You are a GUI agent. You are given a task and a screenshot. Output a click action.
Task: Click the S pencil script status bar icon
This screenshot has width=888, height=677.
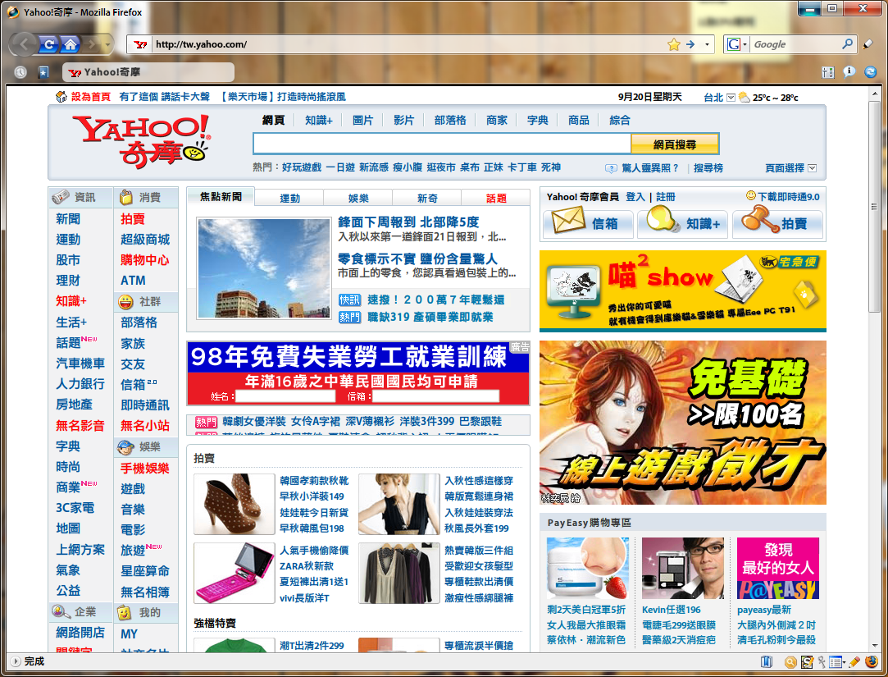click(x=807, y=661)
